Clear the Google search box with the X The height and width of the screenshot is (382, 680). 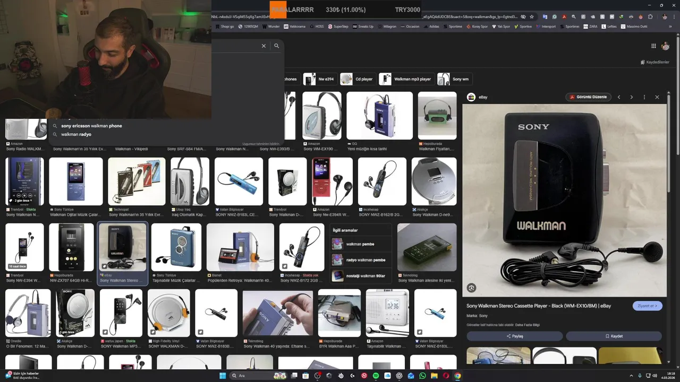pyautogui.click(x=263, y=46)
